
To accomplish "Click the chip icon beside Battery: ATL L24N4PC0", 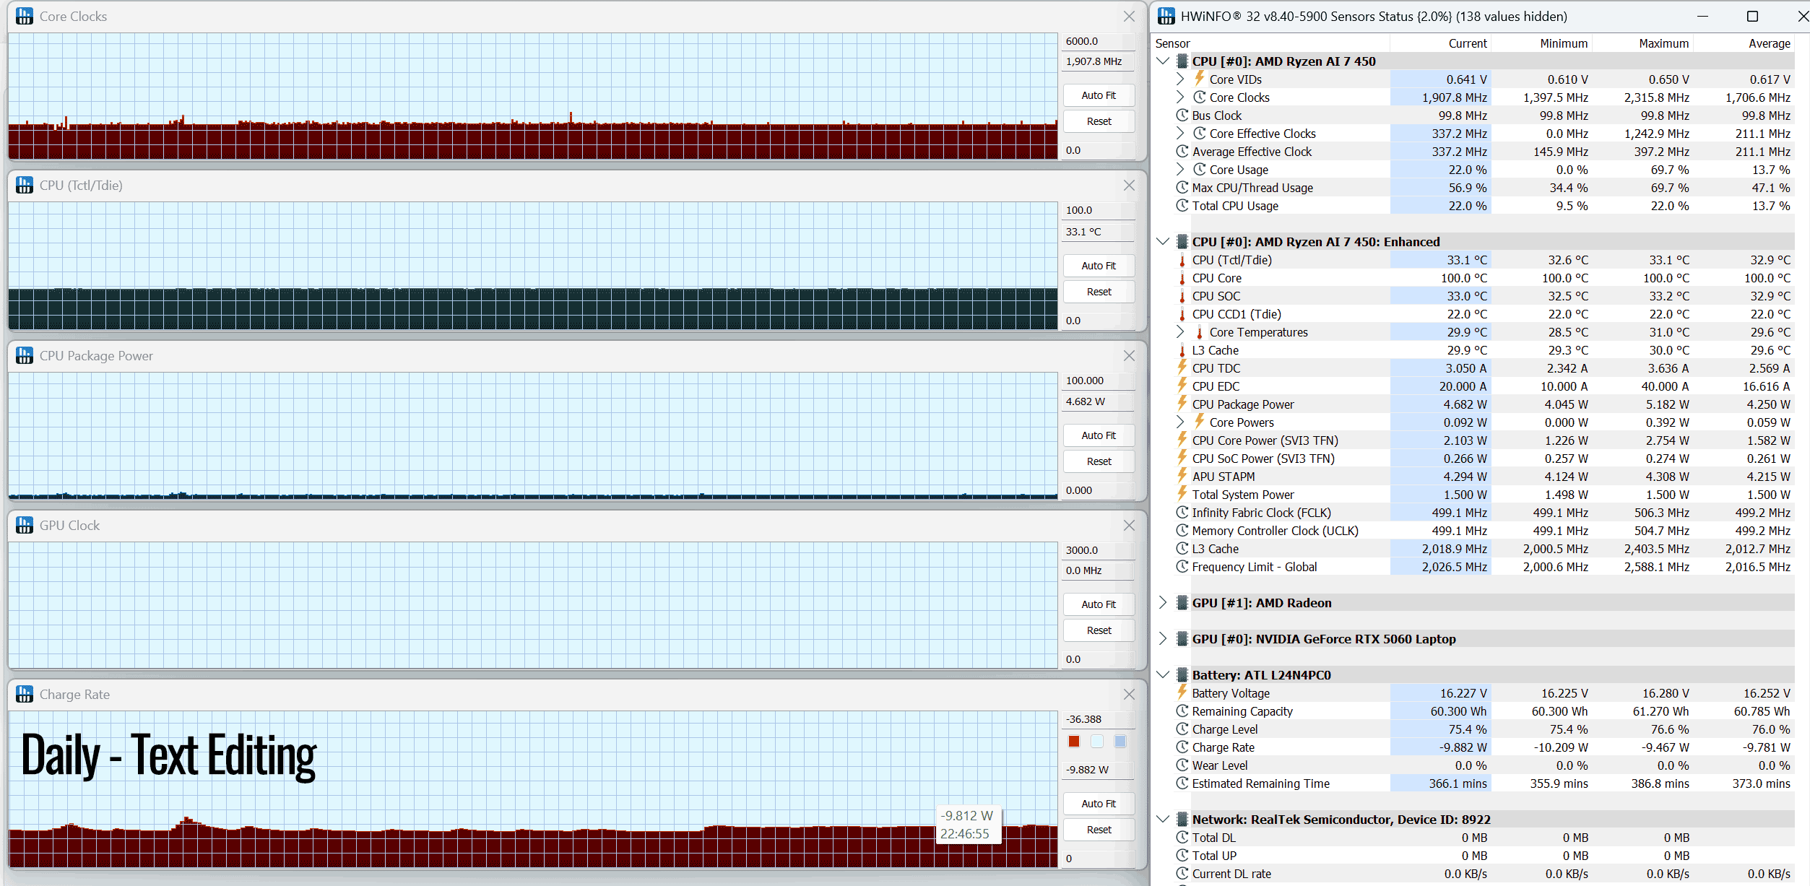I will point(1182,675).
